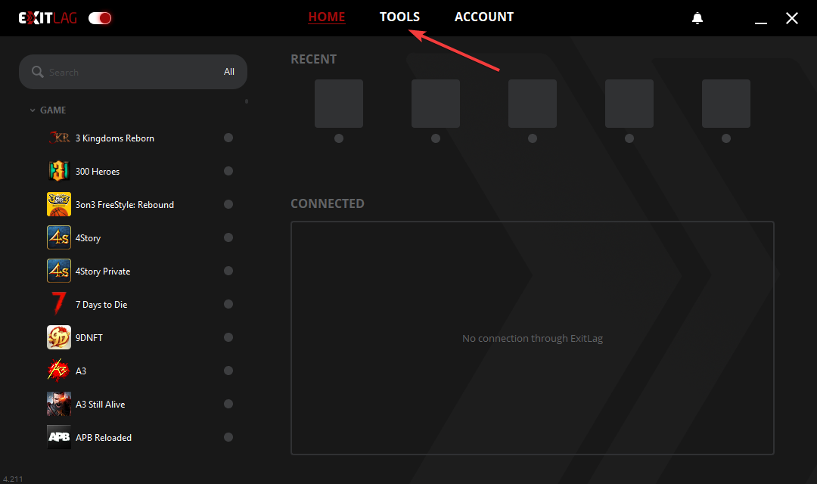Toggle the ExitLag power switch
The height and width of the screenshot is (484, 817).
[x=100, y=18]
